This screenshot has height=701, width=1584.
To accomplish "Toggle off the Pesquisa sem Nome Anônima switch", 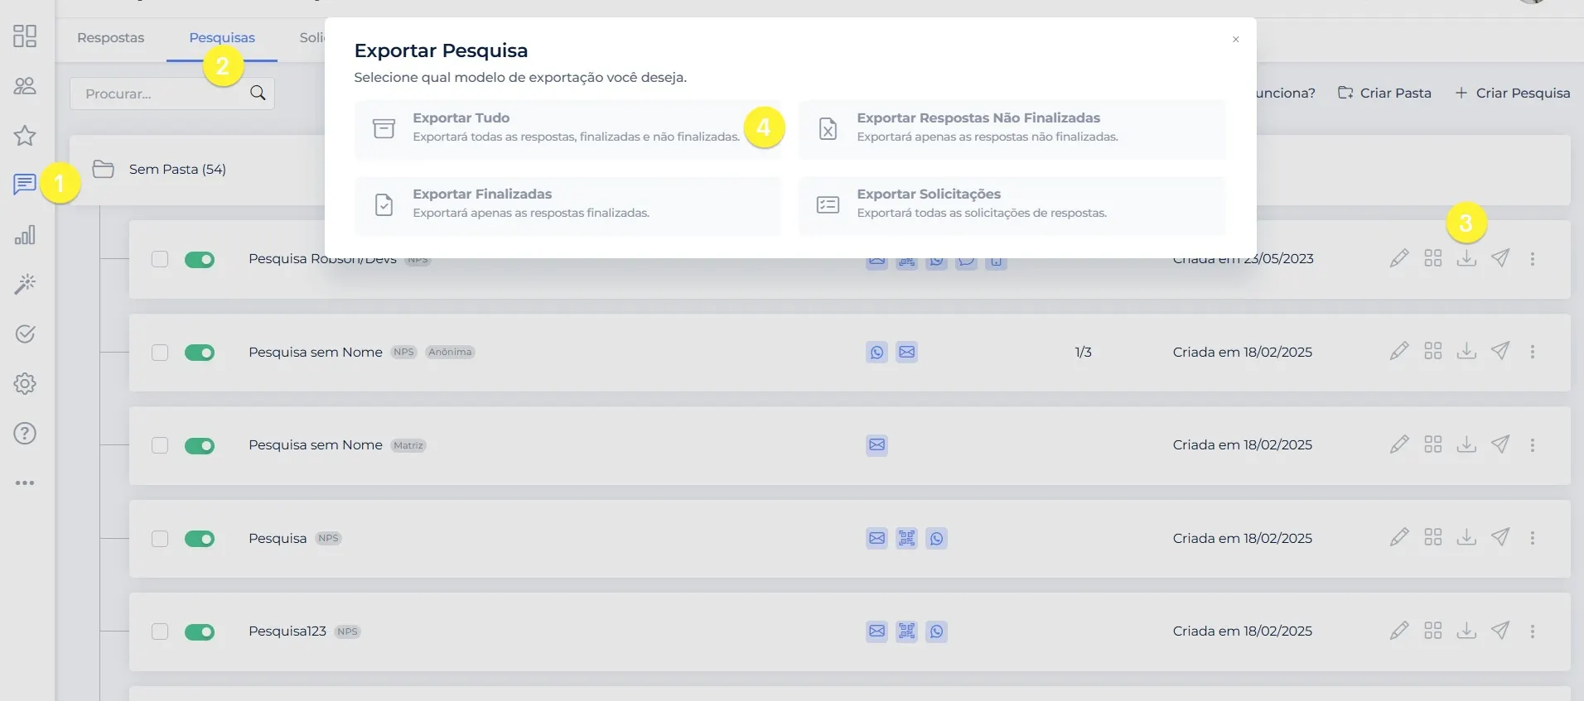I will pos(200,353).
